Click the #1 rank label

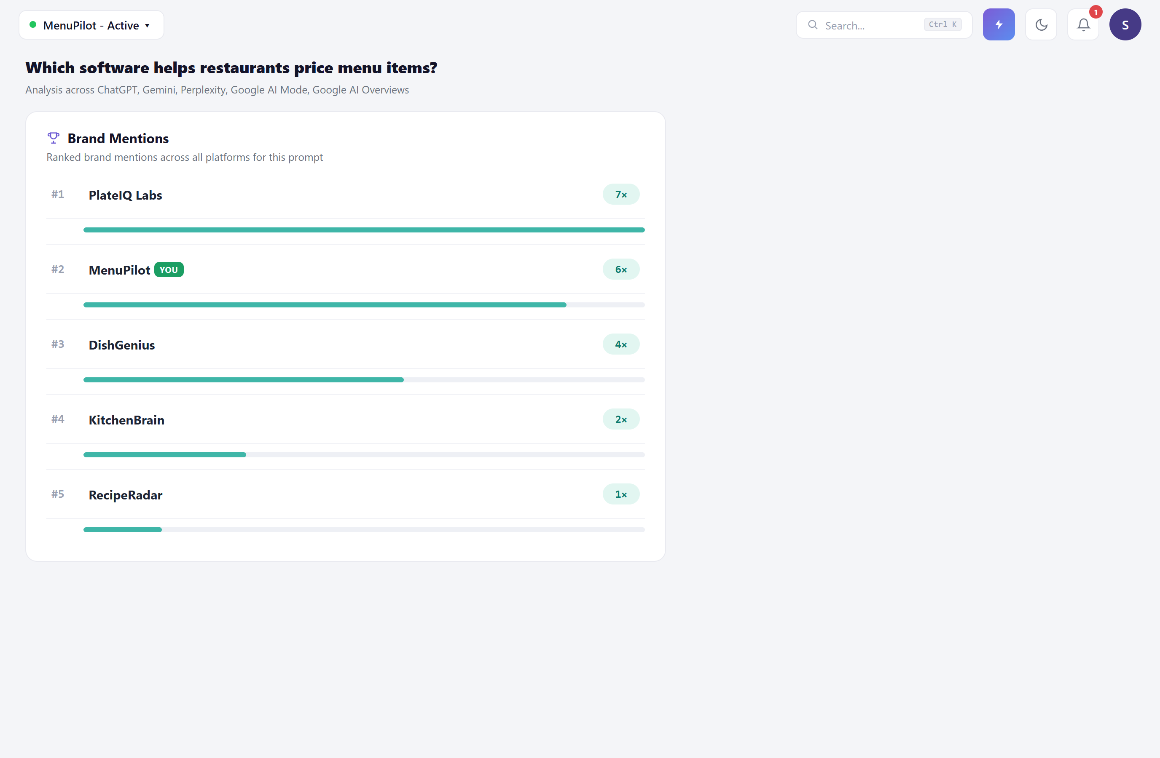(58, 194)
